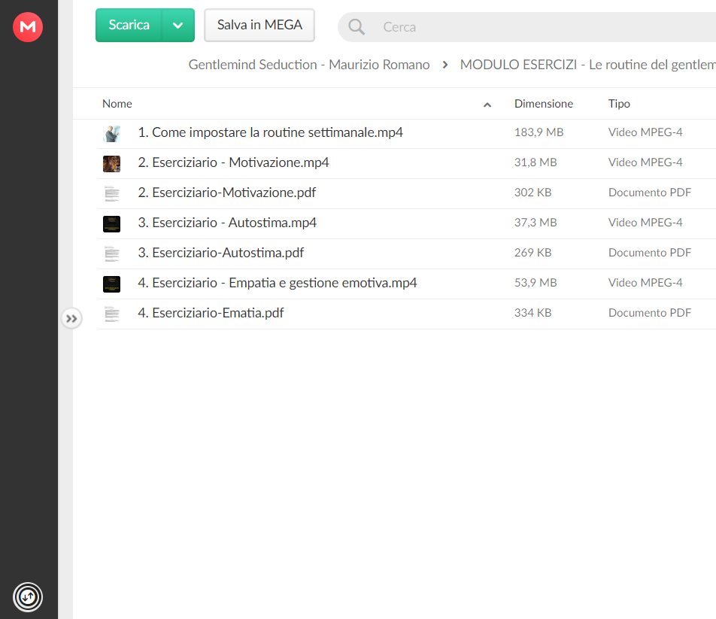The width and height of the screenshot is (716, 619).
Task: Click the 31,8 MB size value
Action: pos(535,162)
